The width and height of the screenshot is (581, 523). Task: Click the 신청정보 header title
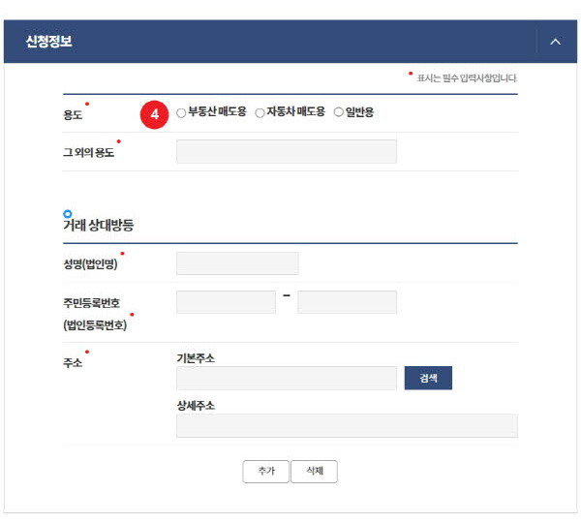(48, 41)
